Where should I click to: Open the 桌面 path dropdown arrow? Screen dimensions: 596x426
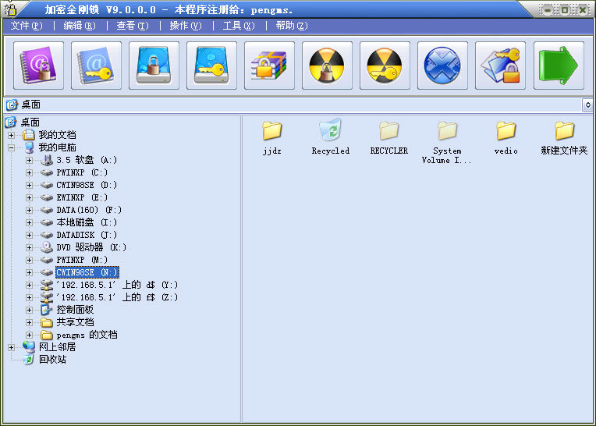tap(587, 105)
